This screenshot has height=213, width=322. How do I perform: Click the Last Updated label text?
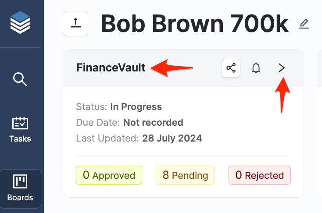[107, 138]
